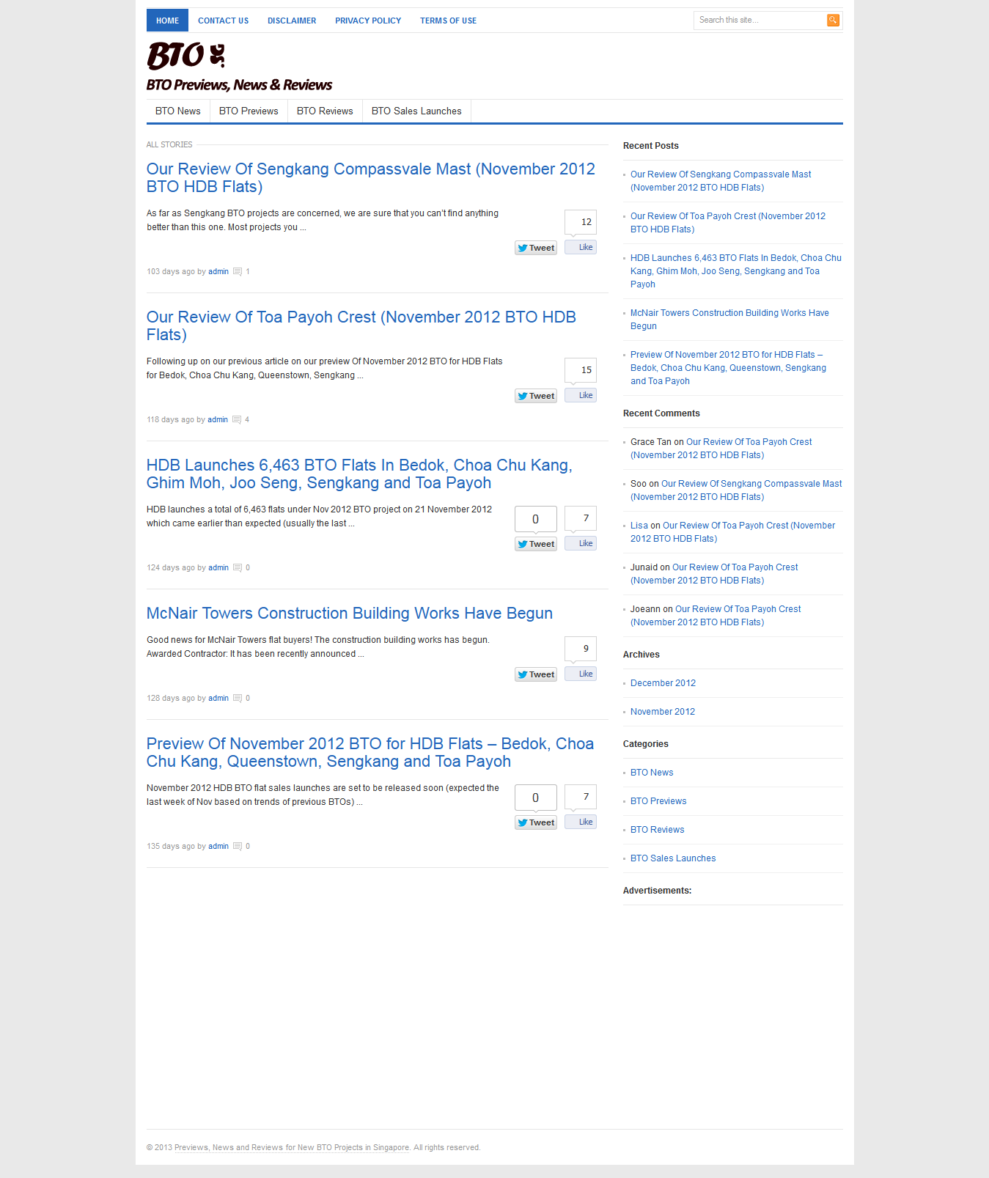Like the Toa Payoh Crest review

[581, 395]
